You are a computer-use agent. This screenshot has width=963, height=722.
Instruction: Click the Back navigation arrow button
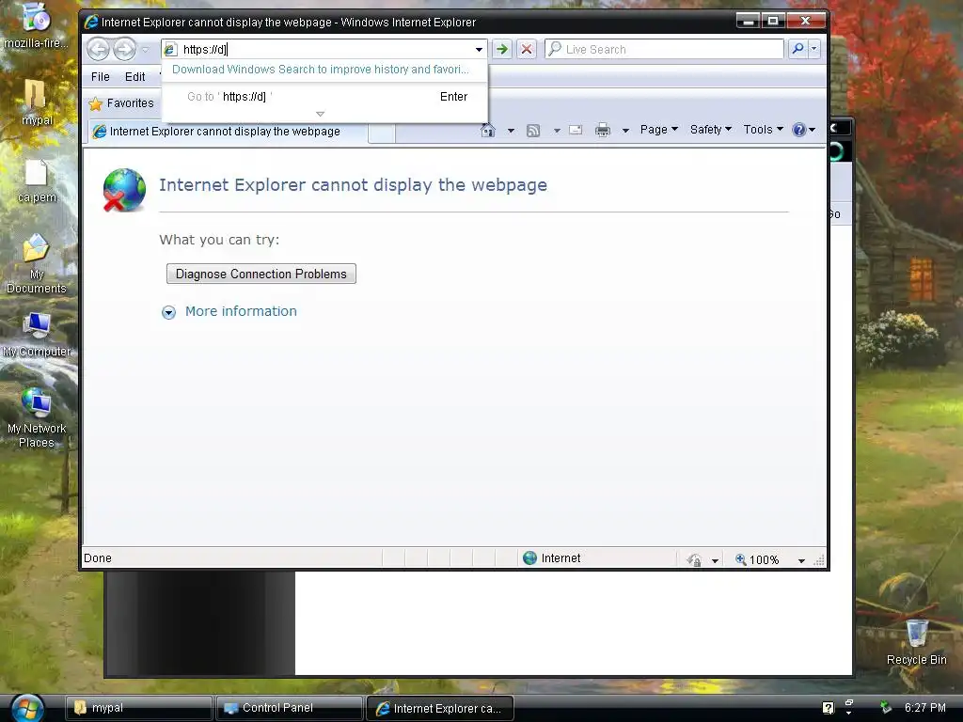(x=98, y=49)
